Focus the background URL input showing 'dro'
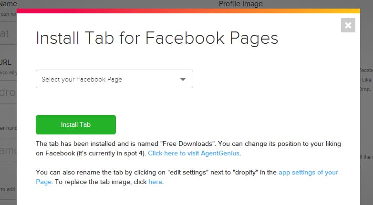The width and height of the screenshot is (373, 205). coord(8,92)
